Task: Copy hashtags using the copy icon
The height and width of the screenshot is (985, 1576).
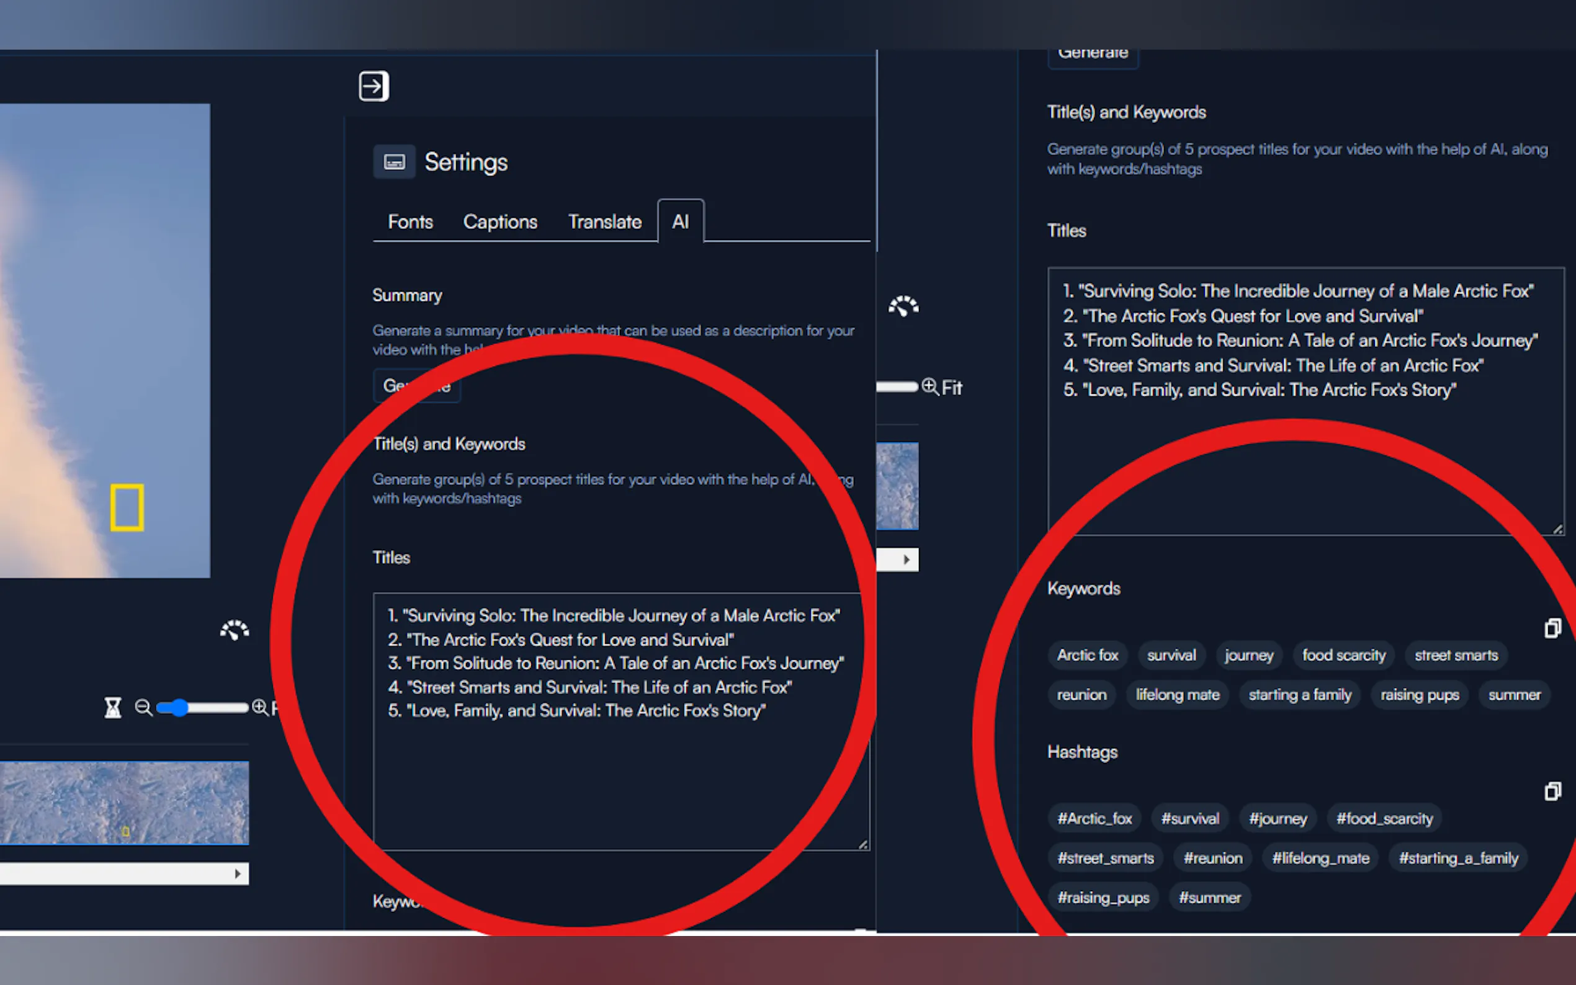Action: (x=1552, y=791)
